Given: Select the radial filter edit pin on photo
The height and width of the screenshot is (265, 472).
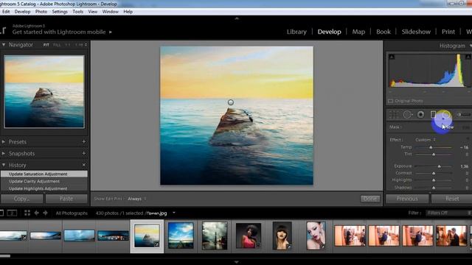Looking at the screenshot, I should click(x=231, y=102).
